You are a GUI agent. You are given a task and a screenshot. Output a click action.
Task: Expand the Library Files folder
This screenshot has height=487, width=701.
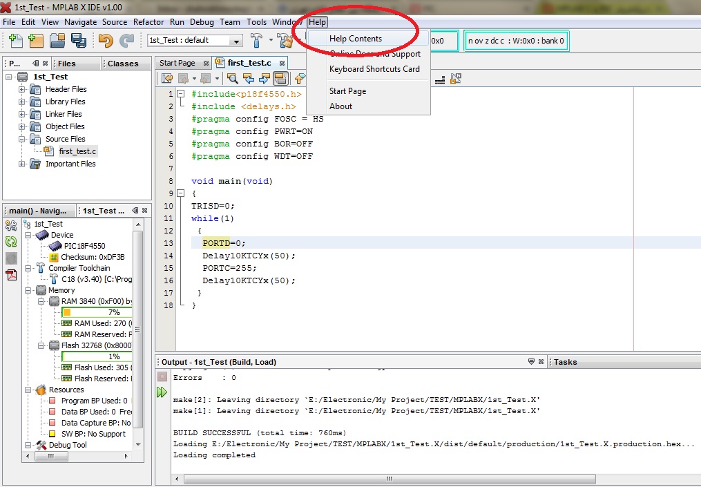click(21, 102)
